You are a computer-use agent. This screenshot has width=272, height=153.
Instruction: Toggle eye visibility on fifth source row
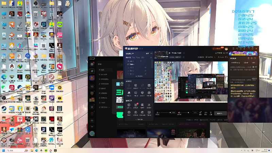click(146, 74)
